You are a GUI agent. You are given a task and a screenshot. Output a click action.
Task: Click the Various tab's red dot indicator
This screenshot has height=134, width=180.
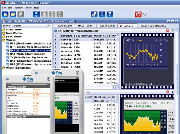coord(121,26)
